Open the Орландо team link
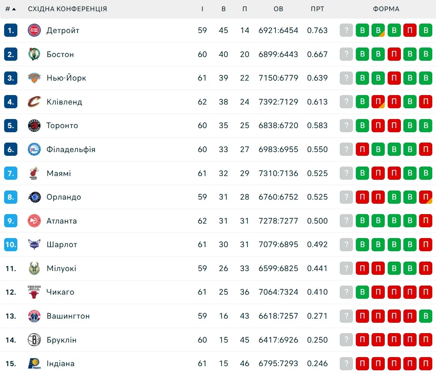436x374 pixels. (x=64, y=197)
